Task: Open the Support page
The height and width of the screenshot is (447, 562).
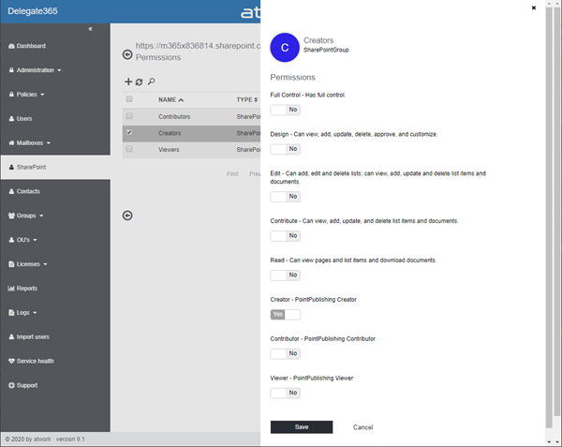Action: click(27, 385)
